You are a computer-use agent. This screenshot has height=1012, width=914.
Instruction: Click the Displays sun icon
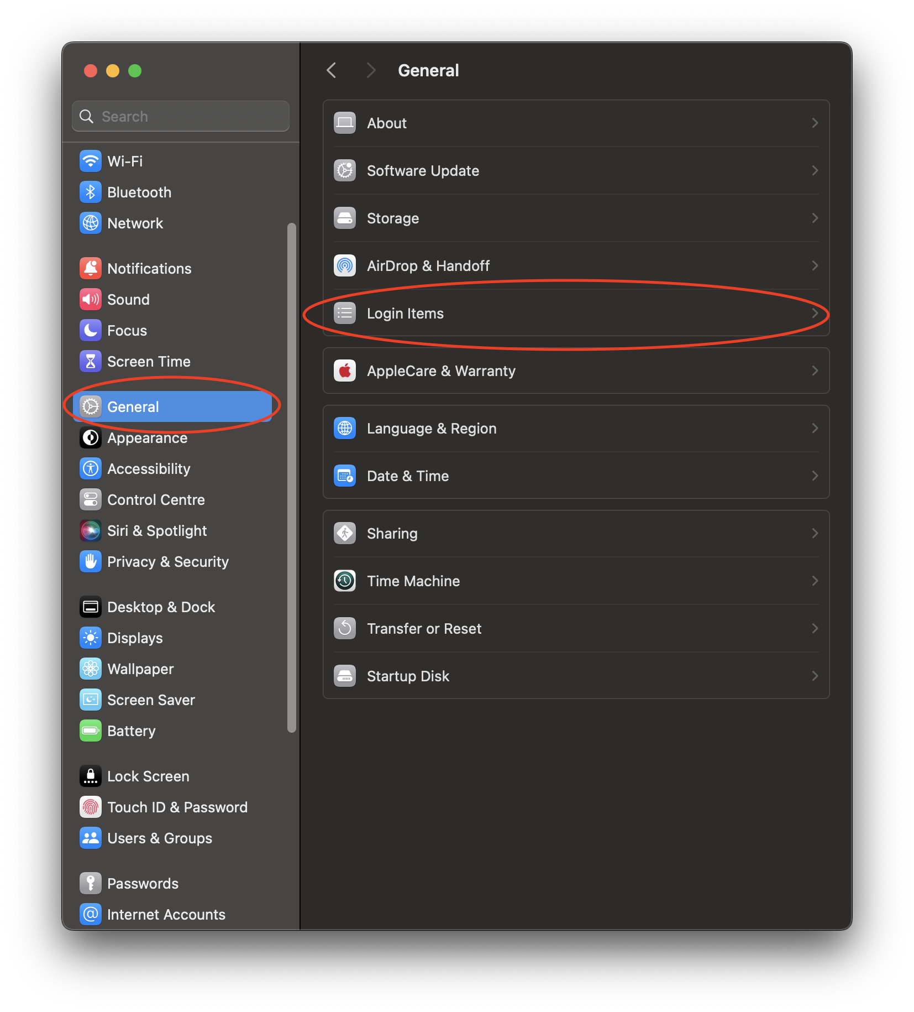(91, 638)
